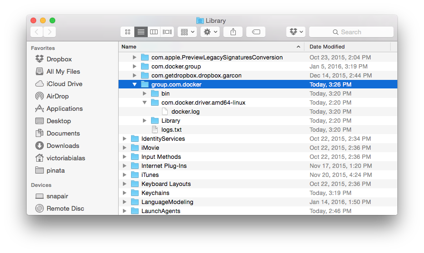The width and height of the screenshot is (424, 253).
Task: Expand the Keychains folder
Action: coord(125,193)
